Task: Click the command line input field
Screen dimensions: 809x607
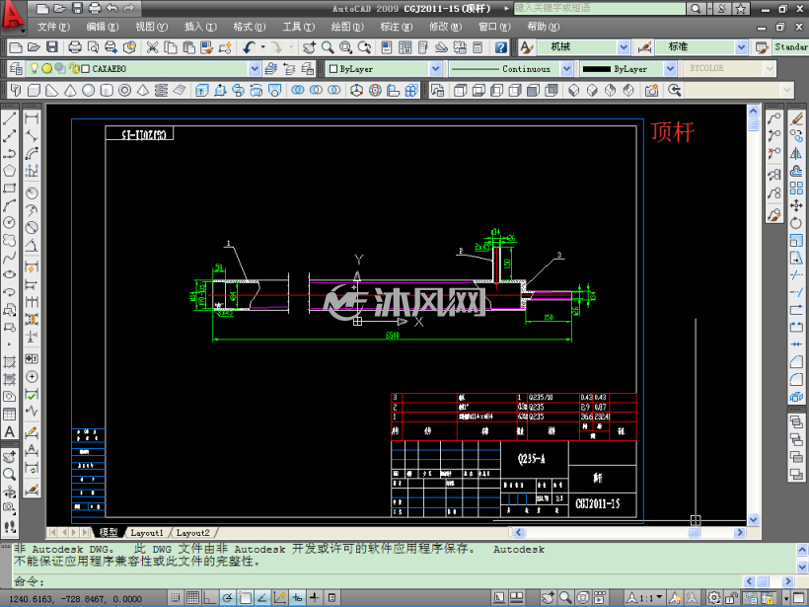Action: pos(377,581)
